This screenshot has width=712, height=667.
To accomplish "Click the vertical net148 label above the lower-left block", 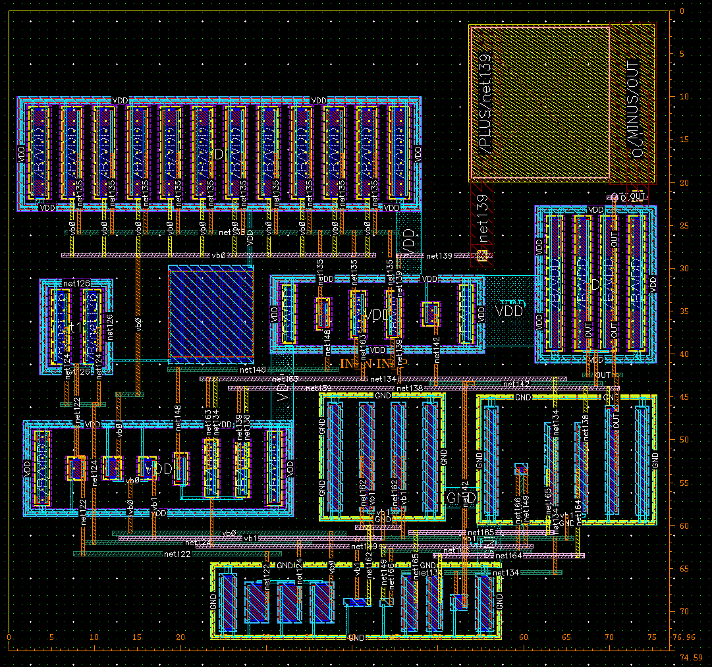I will point(178,418).
